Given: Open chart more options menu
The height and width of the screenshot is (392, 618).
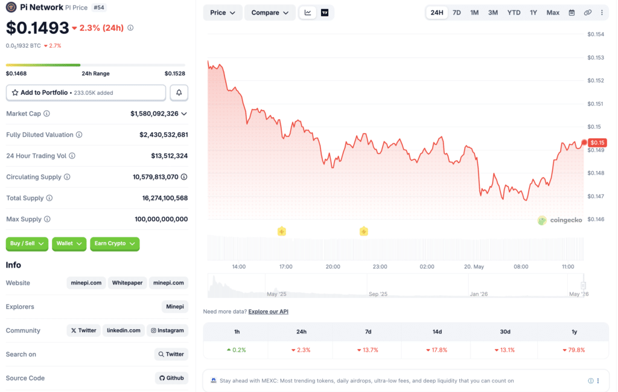Looking at the screenshot, I should [x=602, y=13].
